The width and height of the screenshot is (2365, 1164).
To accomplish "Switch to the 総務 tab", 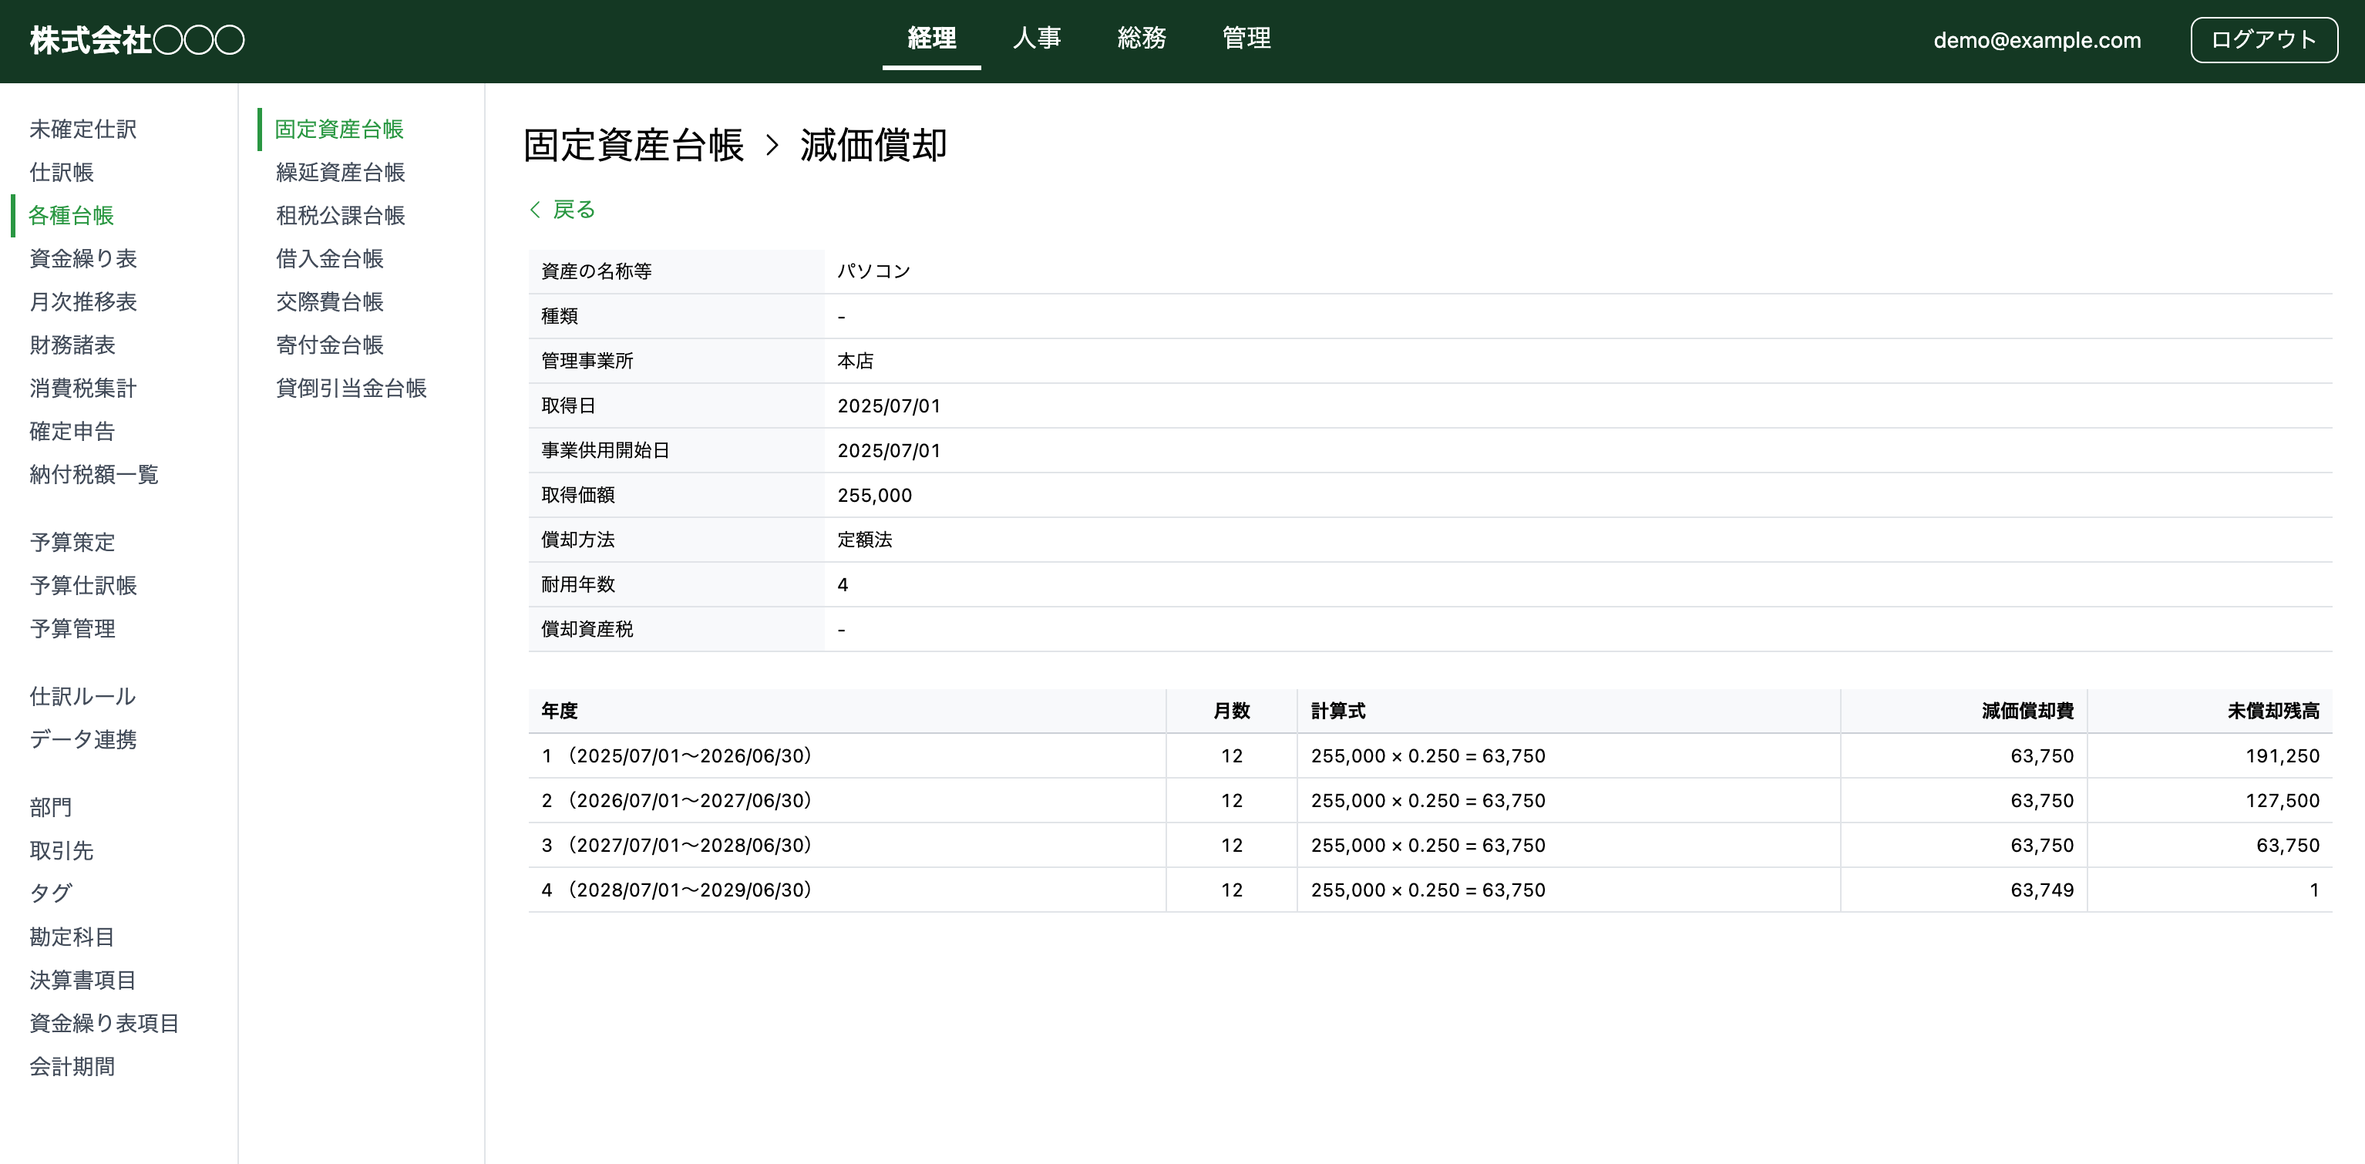I will (1142, 39).
